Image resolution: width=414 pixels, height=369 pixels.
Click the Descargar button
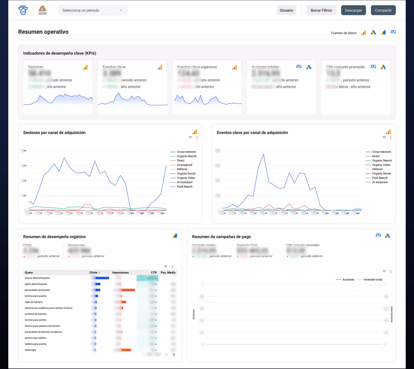click(x=353, y=10)
